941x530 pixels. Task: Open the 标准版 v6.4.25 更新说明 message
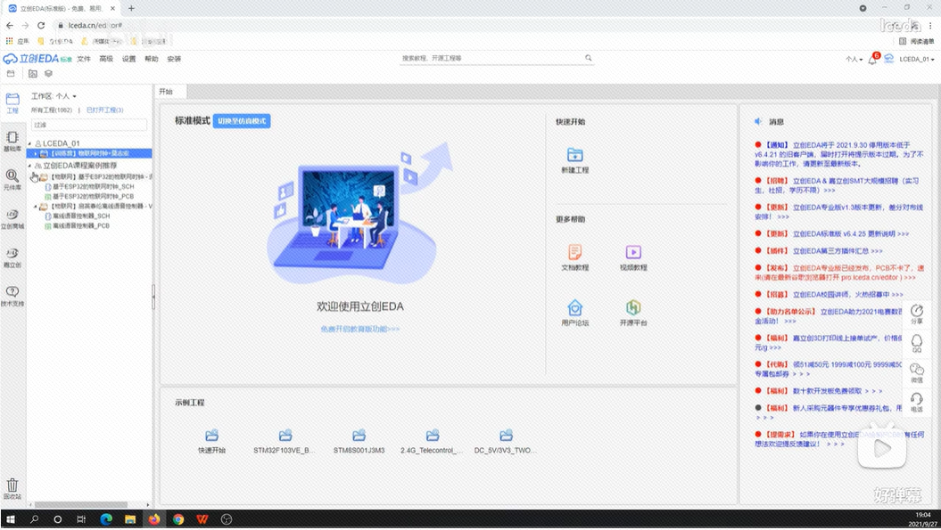pyautogui.click(x=832, y=233)
